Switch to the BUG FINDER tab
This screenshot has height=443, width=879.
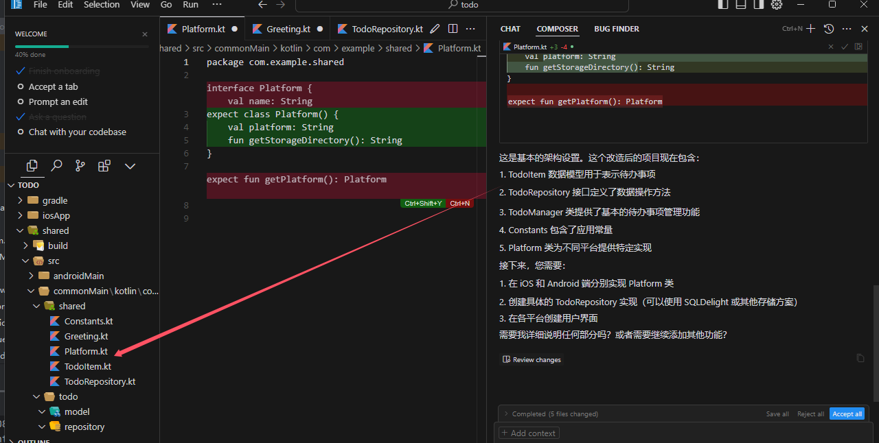[x=617, y=29]
